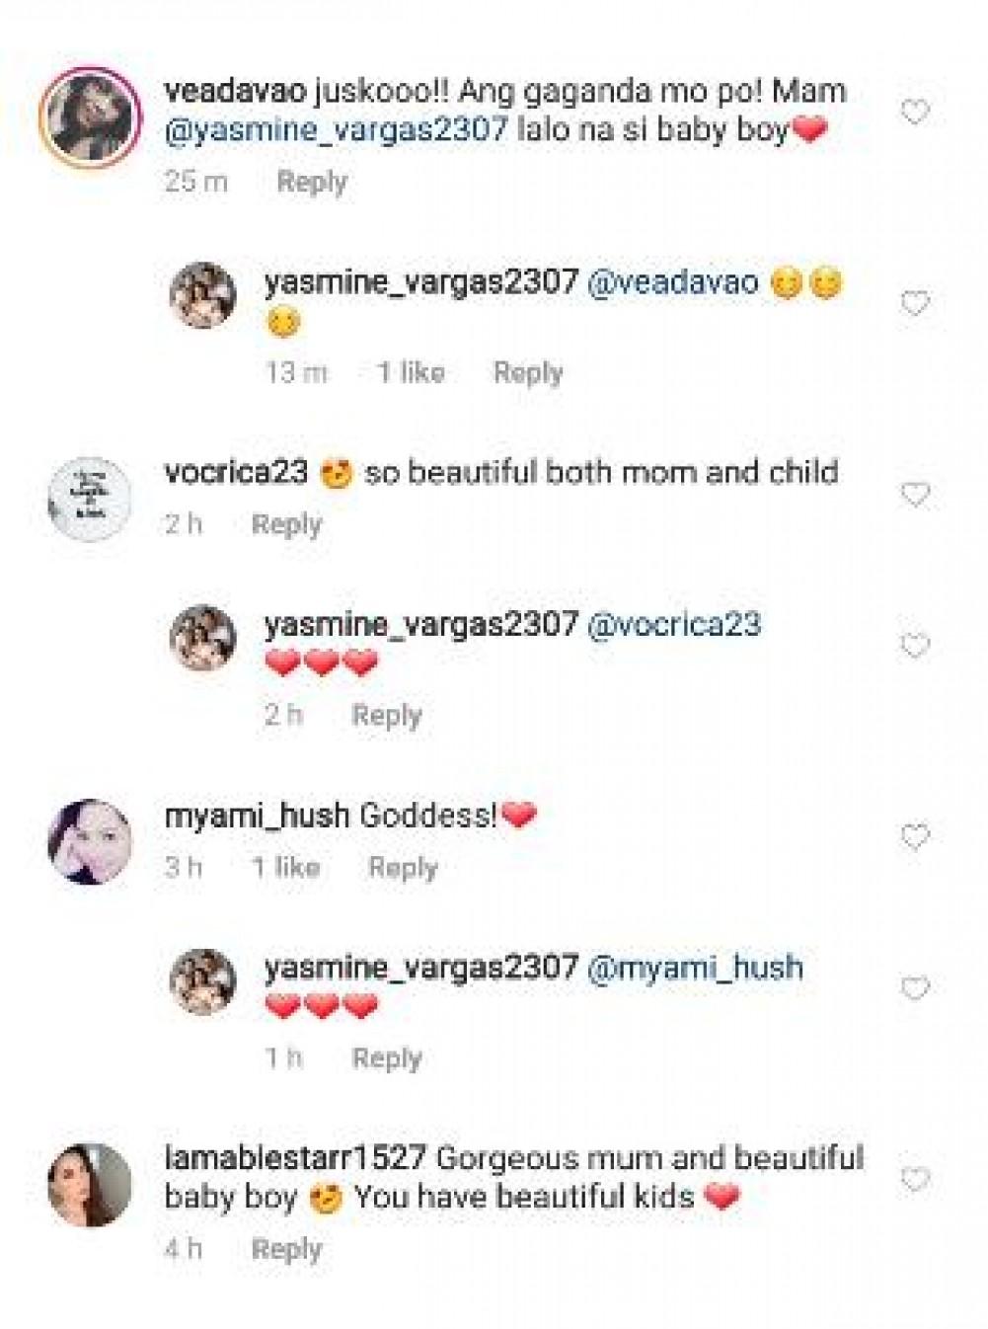Like veadavao's comment with the heart

[915, 112]
